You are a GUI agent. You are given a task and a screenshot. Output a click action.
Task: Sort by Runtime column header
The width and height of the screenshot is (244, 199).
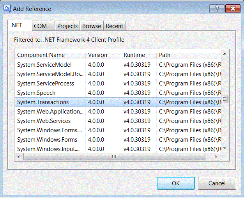click(139, 55)
